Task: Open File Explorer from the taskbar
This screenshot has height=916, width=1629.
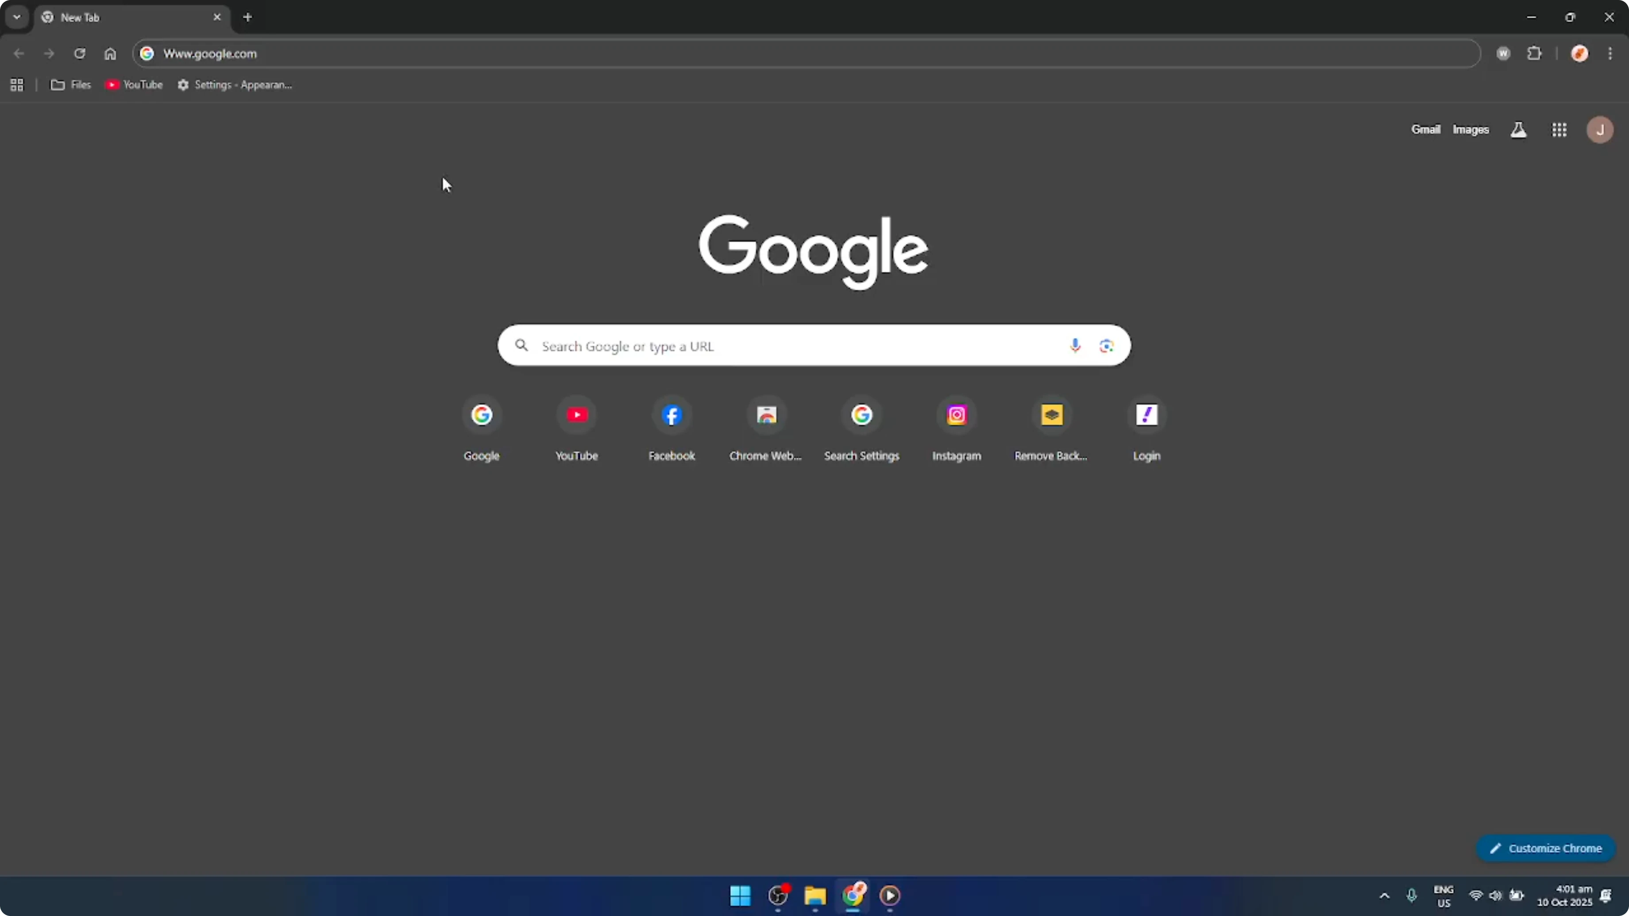Action: click(815, 895)
